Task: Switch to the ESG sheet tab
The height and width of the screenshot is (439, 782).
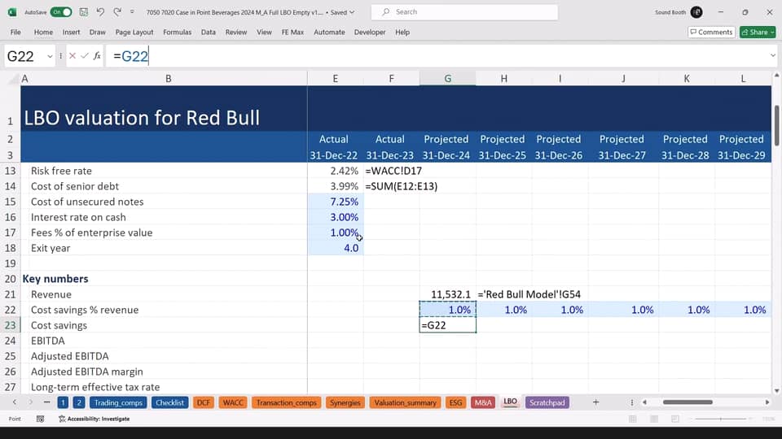Action: click(456, 402)
